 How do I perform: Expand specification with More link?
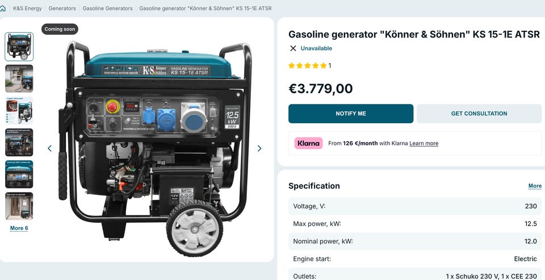(535, 186)
